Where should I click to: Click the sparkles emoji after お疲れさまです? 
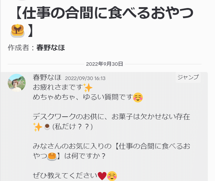click(x=88, y=88)
